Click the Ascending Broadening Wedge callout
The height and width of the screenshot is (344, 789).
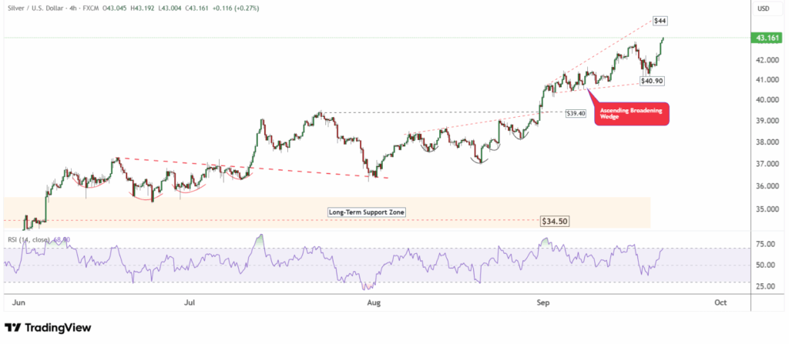632,113
